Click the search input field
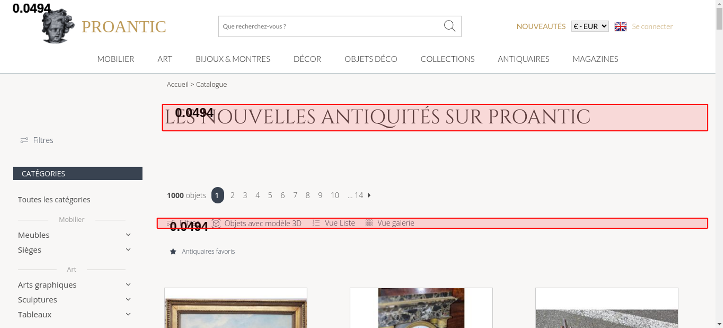The width and height of the screenshot is (723, 328). click(329, 26)
